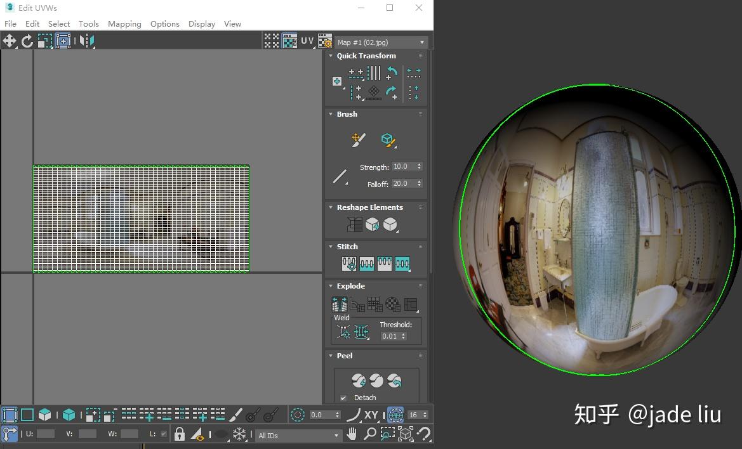The width and height of the screenshot is (742, 449).
Task: Click the Target Weld icon
Action: [x=343, y=332]
